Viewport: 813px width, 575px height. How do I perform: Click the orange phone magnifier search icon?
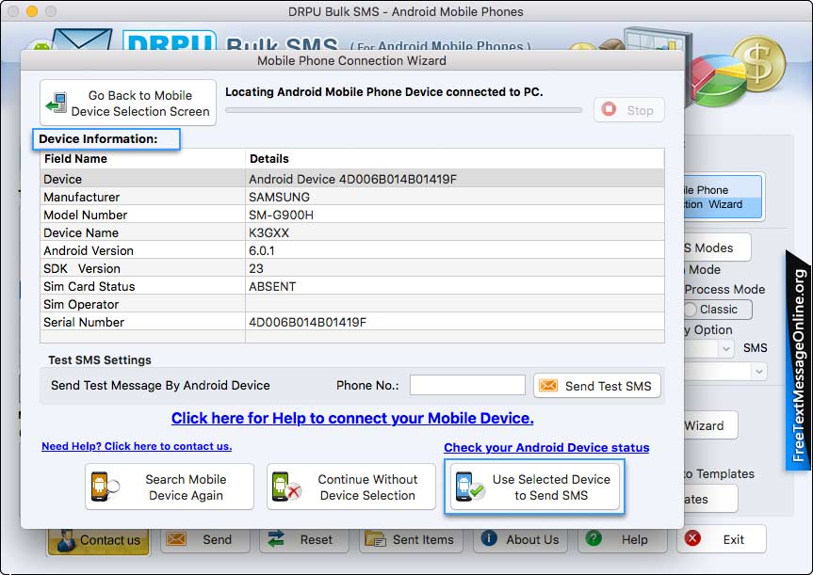106,487
